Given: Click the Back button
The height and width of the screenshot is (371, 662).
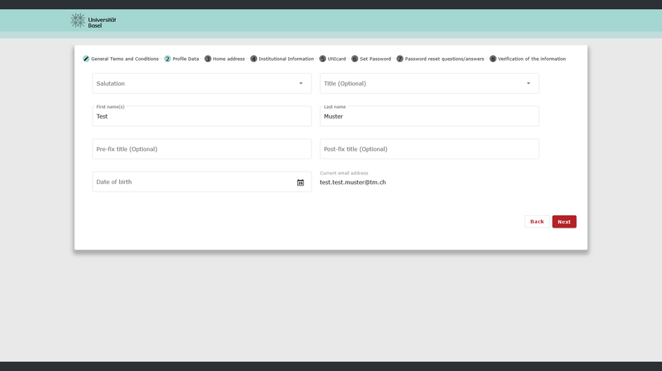Looking at the screenshot, I should click(536, 222).
